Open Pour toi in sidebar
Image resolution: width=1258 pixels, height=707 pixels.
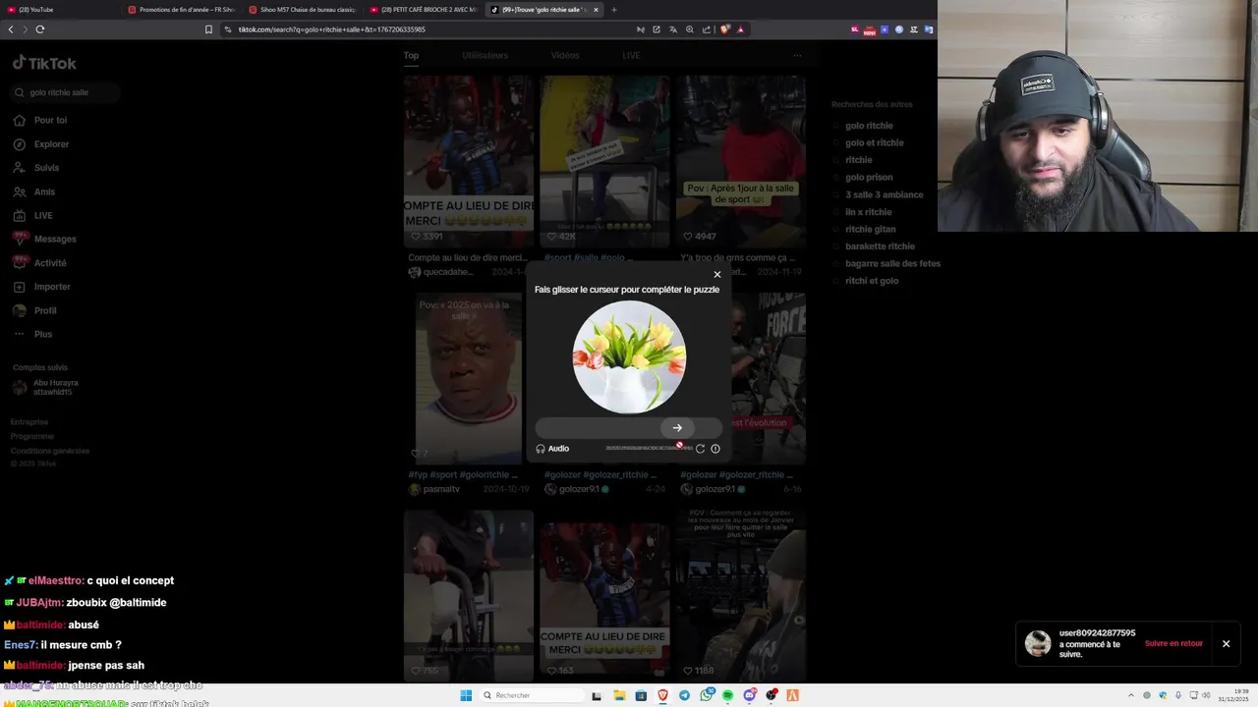[40, 121]
